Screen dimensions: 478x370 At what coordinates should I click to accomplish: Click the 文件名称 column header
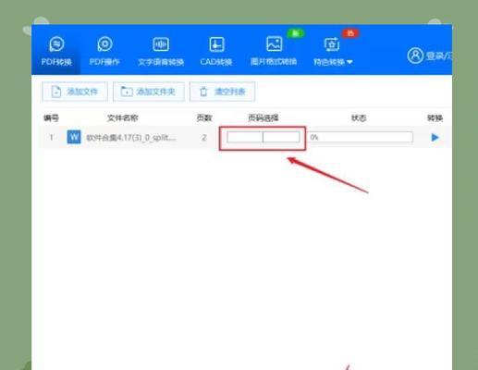[x=122, y=117]
